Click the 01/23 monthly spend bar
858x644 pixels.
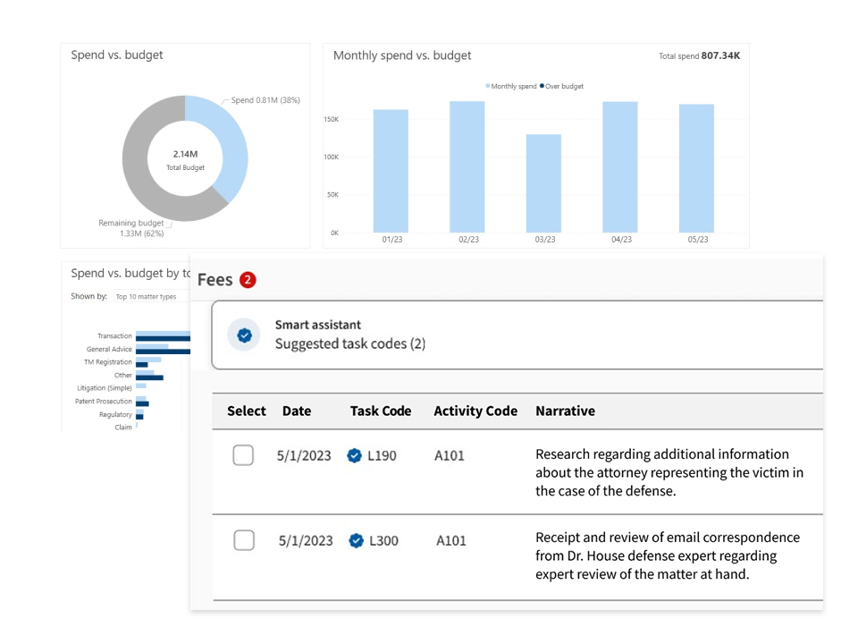pyautogui.click(x=391, y=171)
